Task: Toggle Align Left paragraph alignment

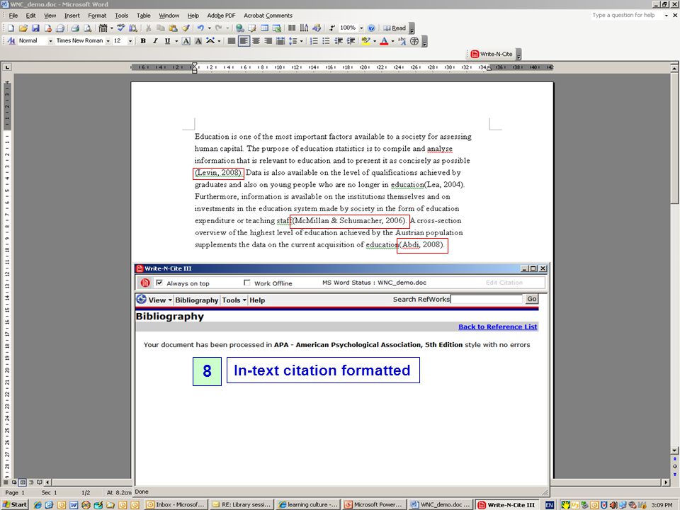Action: (244, 41)
